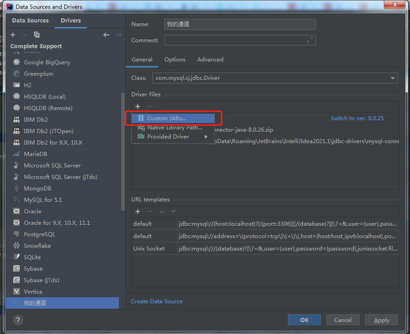
Task: Select Sybase (jTds) driver
Action: 41,280
